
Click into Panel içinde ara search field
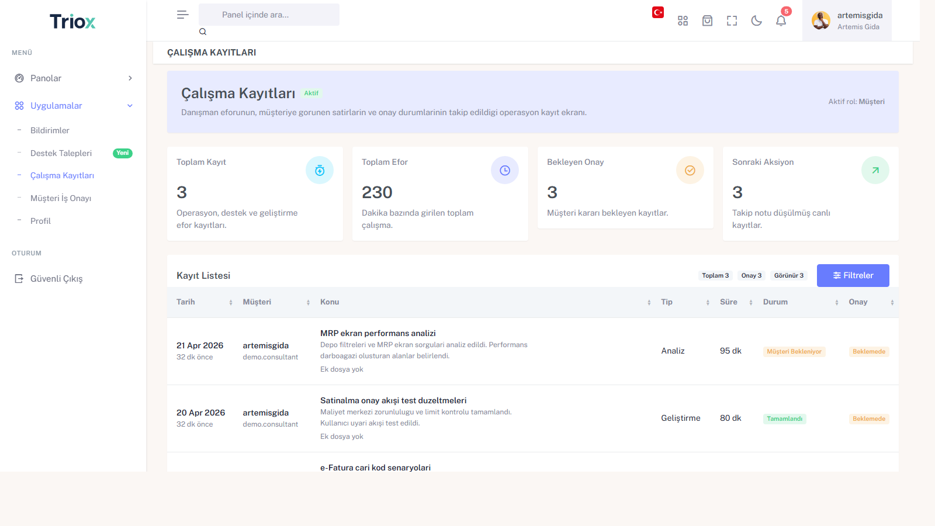pyautogui.click(x=269, y=15)
